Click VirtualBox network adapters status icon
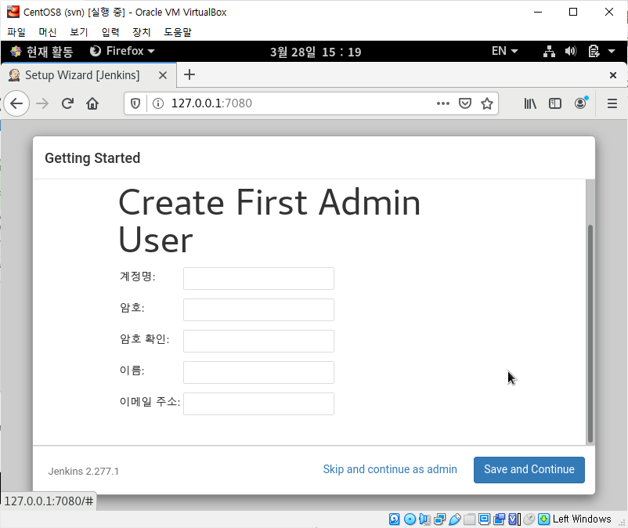This screenshot has height=528, width=628. (439, 519)
